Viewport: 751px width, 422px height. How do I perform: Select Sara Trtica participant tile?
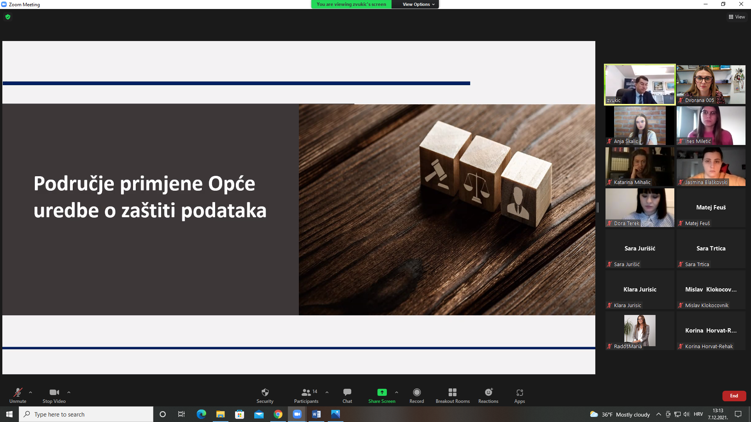pos(711,249)
